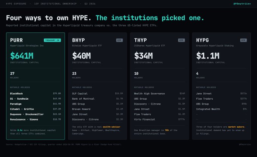The width and height of the screenshot is (257, 157).
Task: Select UBS Group in the HYPG card
Action: click(x=203, y=104)
